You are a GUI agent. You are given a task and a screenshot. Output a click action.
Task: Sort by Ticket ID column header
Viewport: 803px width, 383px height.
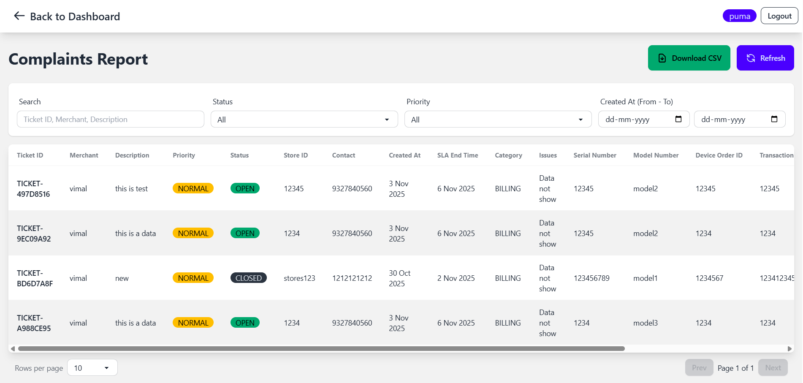30,155
